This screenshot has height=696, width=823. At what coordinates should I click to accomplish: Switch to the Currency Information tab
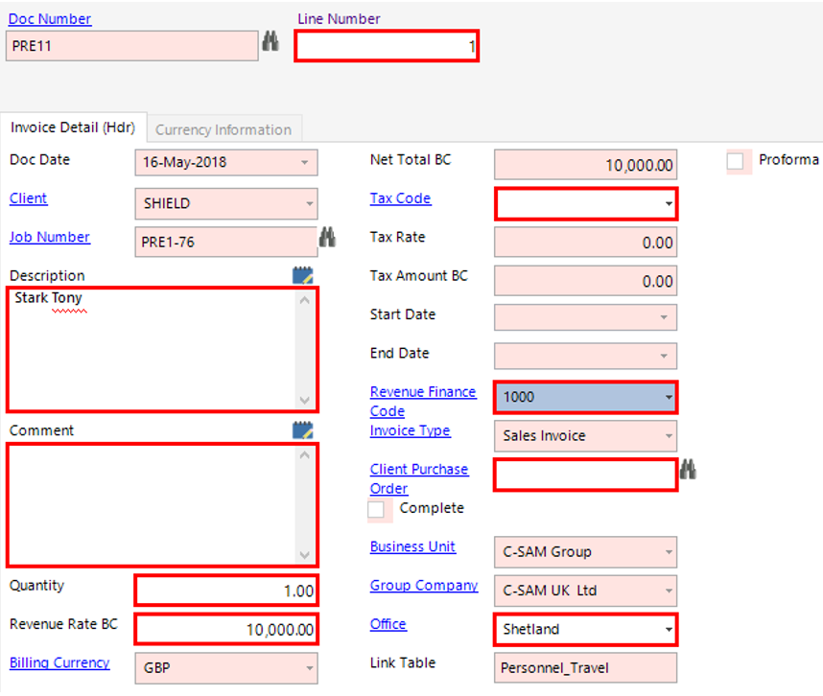pyautogui.click(x=223, y=128)
